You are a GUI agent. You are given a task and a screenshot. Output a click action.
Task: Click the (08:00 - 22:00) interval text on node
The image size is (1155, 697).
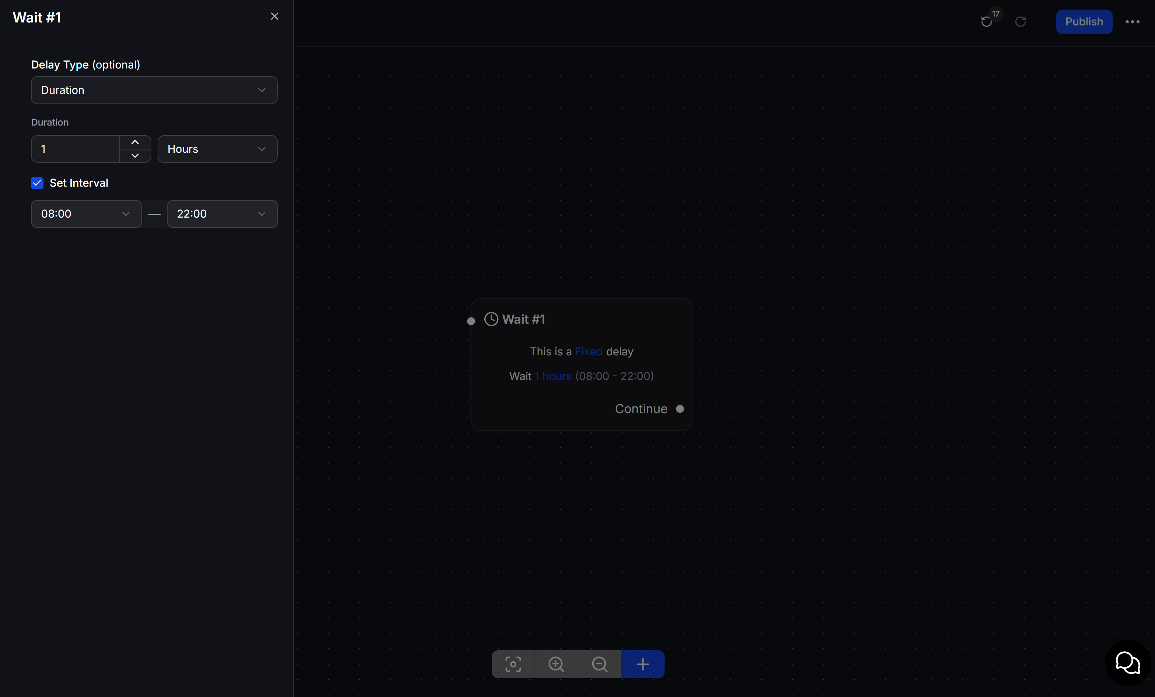[x=614, y=376]
